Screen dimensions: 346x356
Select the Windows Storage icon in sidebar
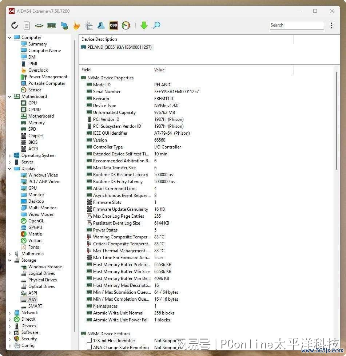tap(24, 267)
